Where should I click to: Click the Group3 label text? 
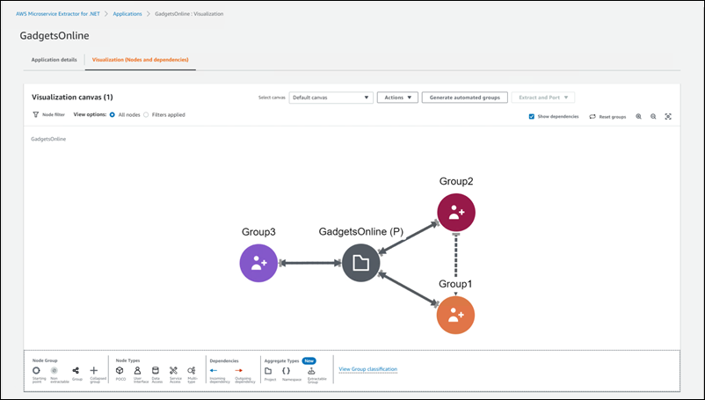258,232
